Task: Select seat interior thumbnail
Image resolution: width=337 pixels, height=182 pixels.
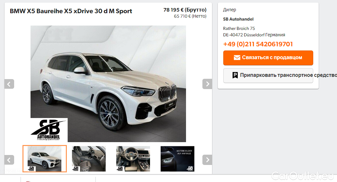Action: [x=89, y=159]
